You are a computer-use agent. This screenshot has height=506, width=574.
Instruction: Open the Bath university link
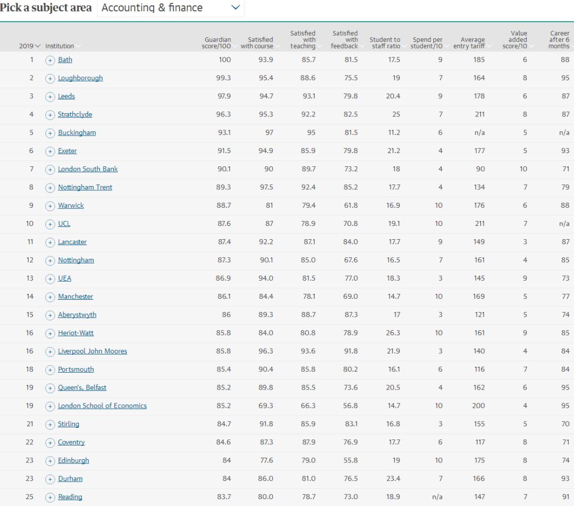point(65,60)
